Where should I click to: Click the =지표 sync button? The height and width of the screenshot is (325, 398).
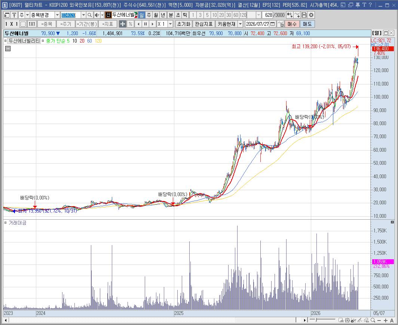tap(108, 24)
